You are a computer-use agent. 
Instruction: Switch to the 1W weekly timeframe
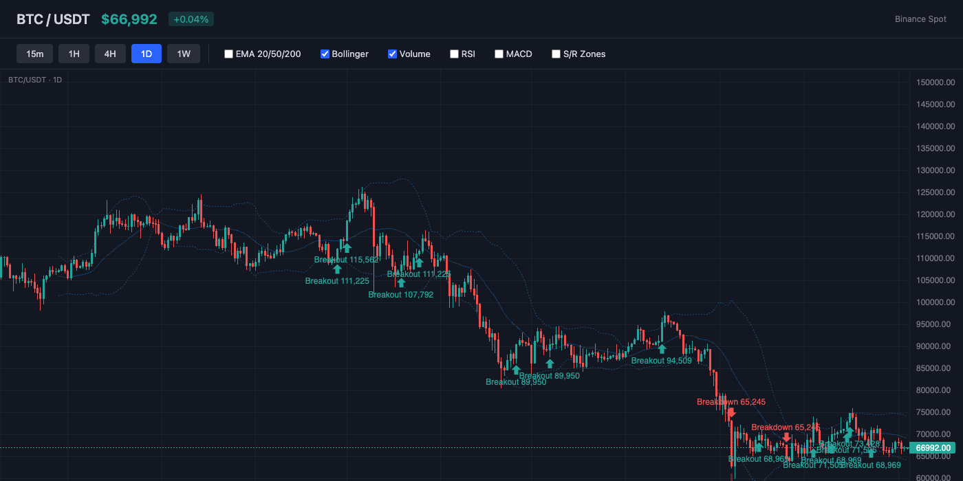pos(184,54)
